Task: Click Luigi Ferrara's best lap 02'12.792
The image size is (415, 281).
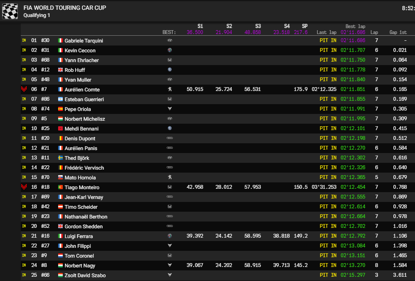Action: point(353,236)
